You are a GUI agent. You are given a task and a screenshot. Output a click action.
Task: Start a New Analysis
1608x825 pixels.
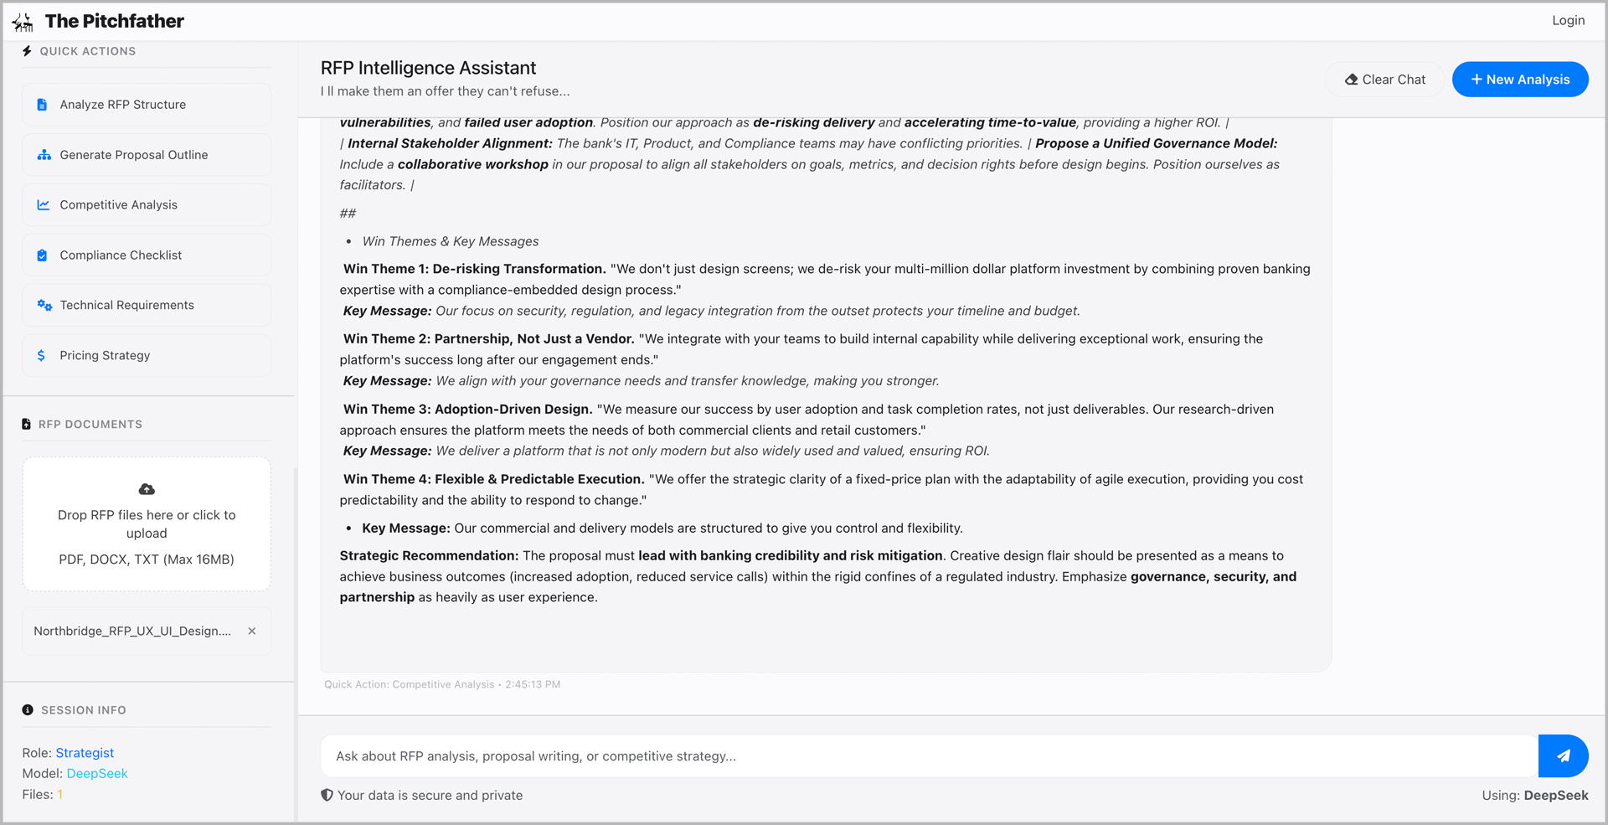(1520, 80)
